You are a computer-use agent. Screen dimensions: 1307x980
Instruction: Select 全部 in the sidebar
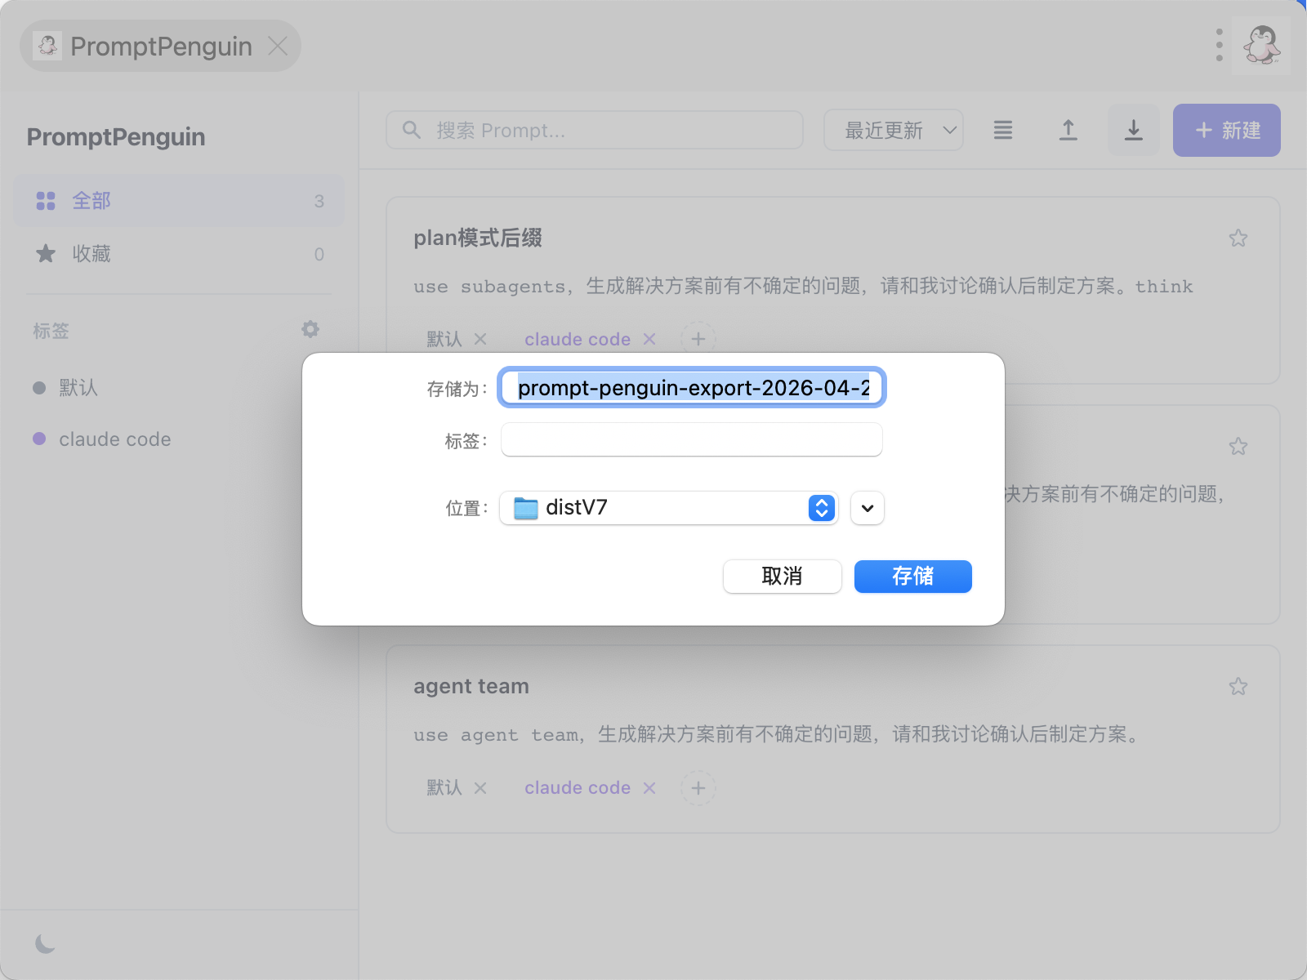[x=178, y=201]
